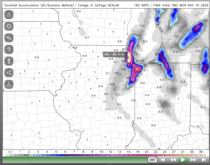Click the map location pin icon

[x=9, y=15]
